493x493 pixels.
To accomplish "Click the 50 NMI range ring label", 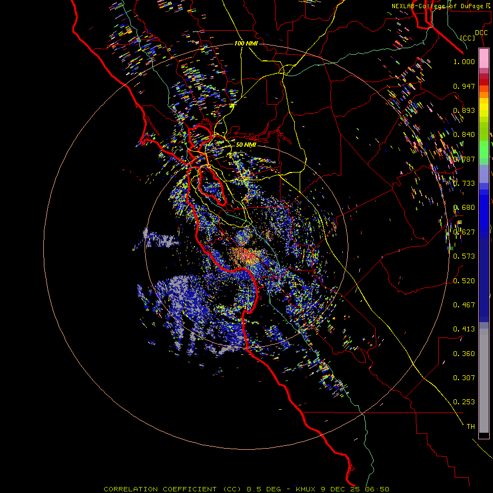I will (x=246, y=145).
